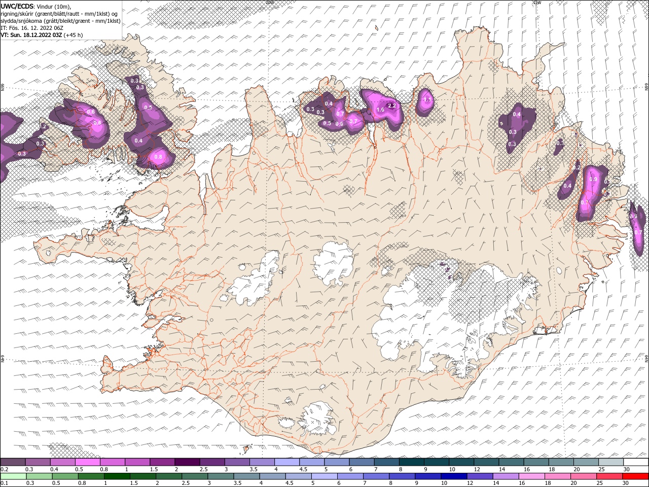Click the dark teal 8 snow legend swatch
Viewport: 649px width, 487px height.
[x=412, y=462]
